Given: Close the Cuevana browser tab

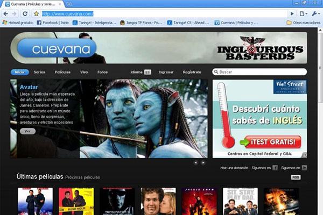Looking at the screenshot, I should click(60, 4).
